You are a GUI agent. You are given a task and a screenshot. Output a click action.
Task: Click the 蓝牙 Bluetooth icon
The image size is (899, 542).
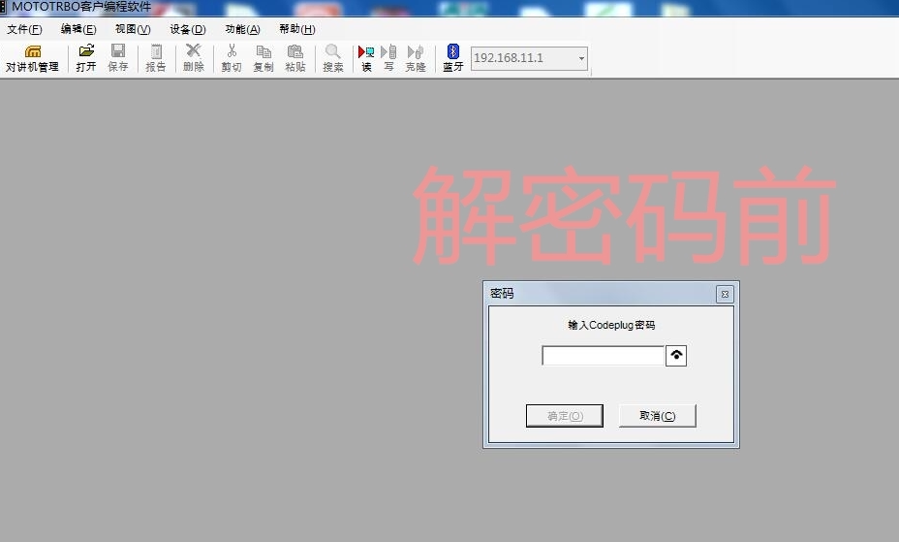click(453, 58)
